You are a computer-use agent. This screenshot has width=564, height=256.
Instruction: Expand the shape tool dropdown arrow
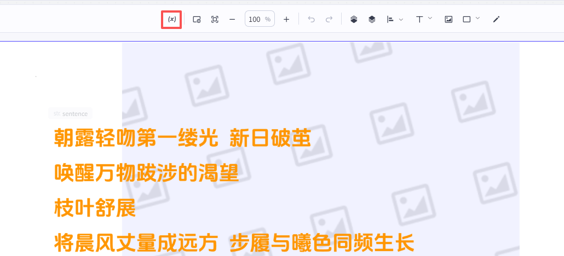(x=477, y=18)
